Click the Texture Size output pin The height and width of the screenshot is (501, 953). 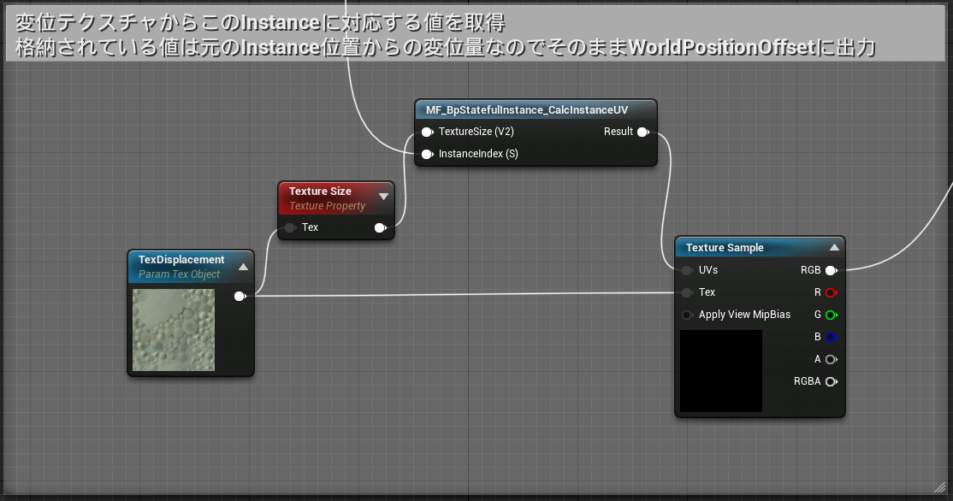point(381,227)
